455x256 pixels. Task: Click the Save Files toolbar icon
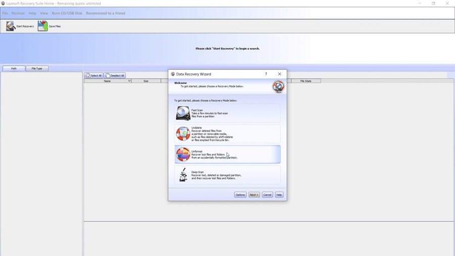click(x=42, y=26)
